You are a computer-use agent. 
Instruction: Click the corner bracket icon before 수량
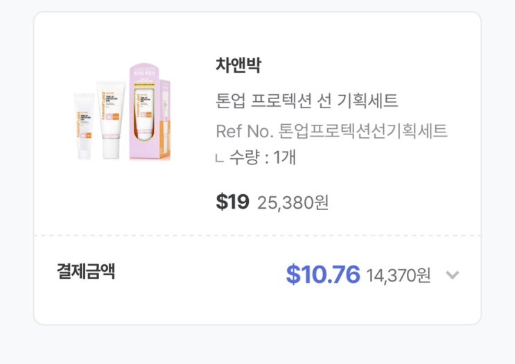pyautogui.click(x=220, y=159)
